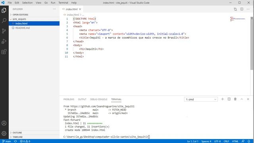Close the terminal panel
254x143 pixels.
click(x=248, y=99)
